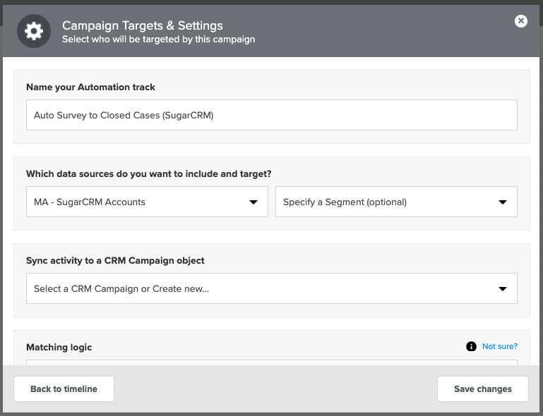543x416 pixels.
Task: Save changes to the campaign
Action: click(483, 389)
